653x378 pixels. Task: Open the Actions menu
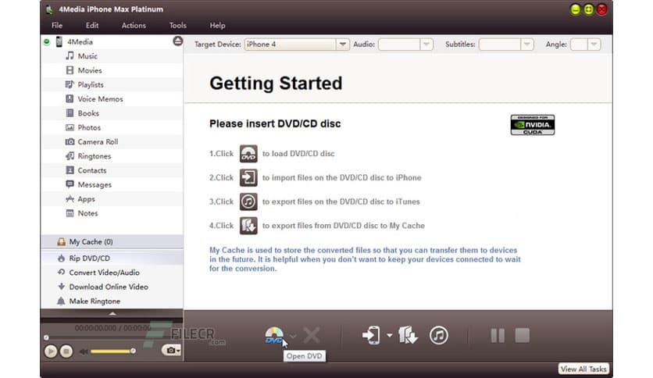[x=134, y=26]
